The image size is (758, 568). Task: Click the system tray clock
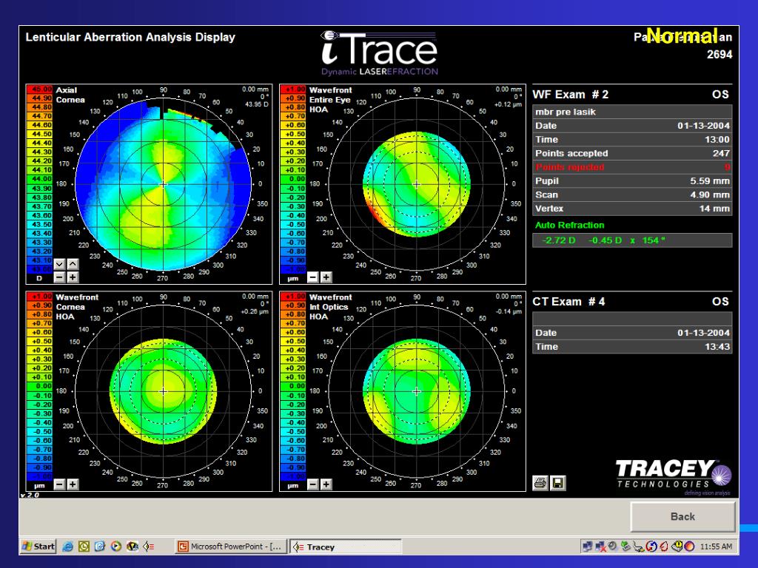click(716, 547)
